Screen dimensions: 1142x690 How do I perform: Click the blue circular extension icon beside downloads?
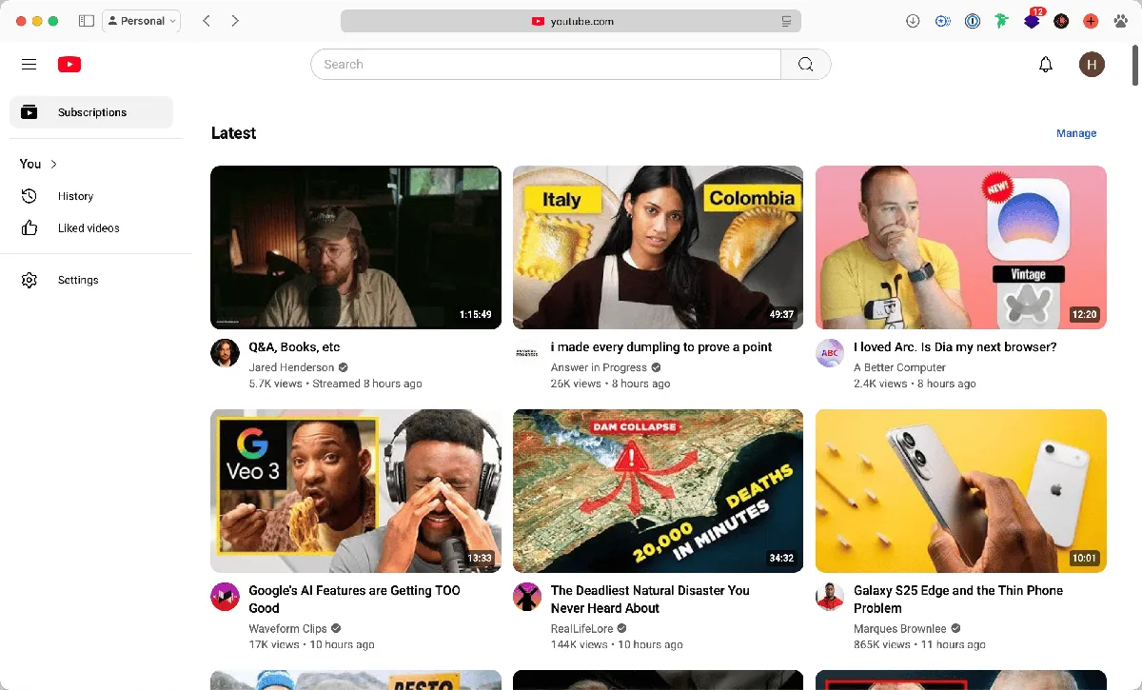943,21
